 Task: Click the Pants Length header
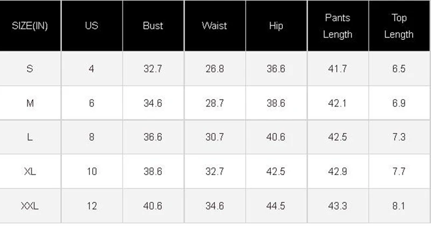tap(338, 26)
